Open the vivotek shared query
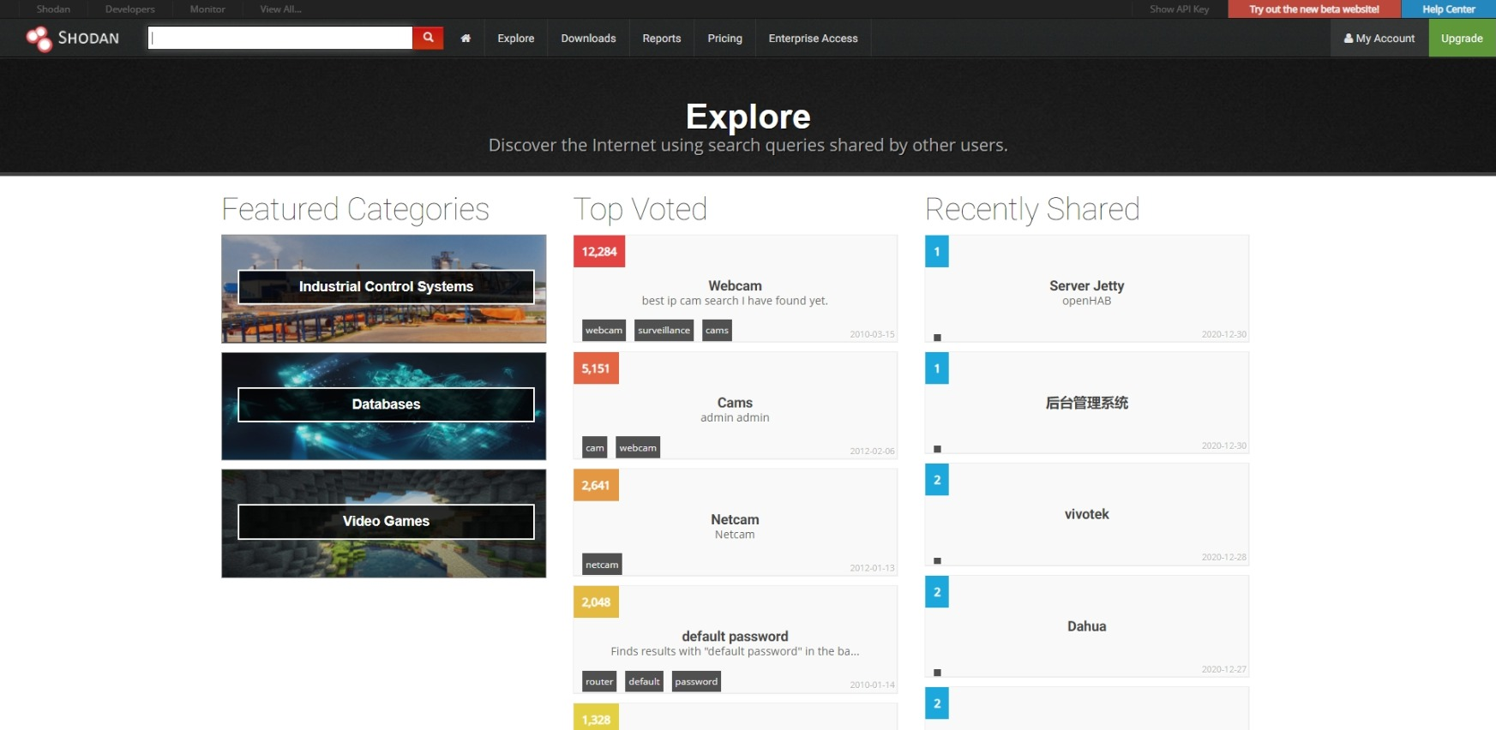The image size is (1496, 730). (x=1086, y=514)
